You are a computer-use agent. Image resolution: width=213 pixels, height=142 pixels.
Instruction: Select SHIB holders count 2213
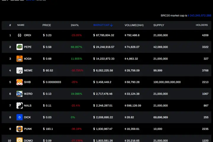pos(205,82)
